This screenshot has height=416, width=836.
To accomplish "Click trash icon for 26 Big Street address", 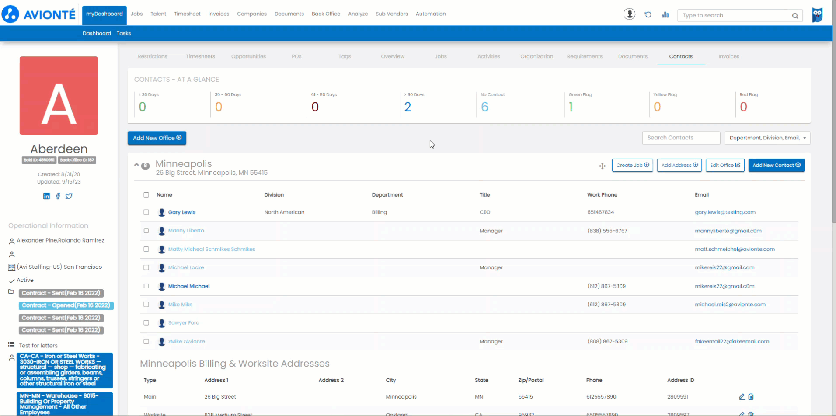I will click(751, 397).
